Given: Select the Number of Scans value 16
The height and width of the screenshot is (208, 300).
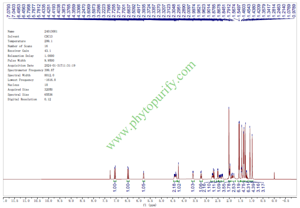Looking at the screenshot, I should [46, 46].
